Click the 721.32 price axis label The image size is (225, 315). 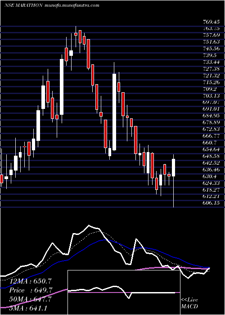tap(211, 76)
